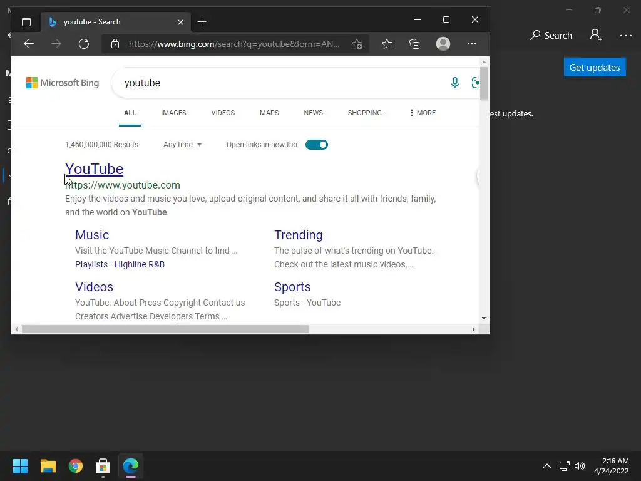Open Search in Microsoft Store window
The image size is (641, 481).
tap(551, 36)
